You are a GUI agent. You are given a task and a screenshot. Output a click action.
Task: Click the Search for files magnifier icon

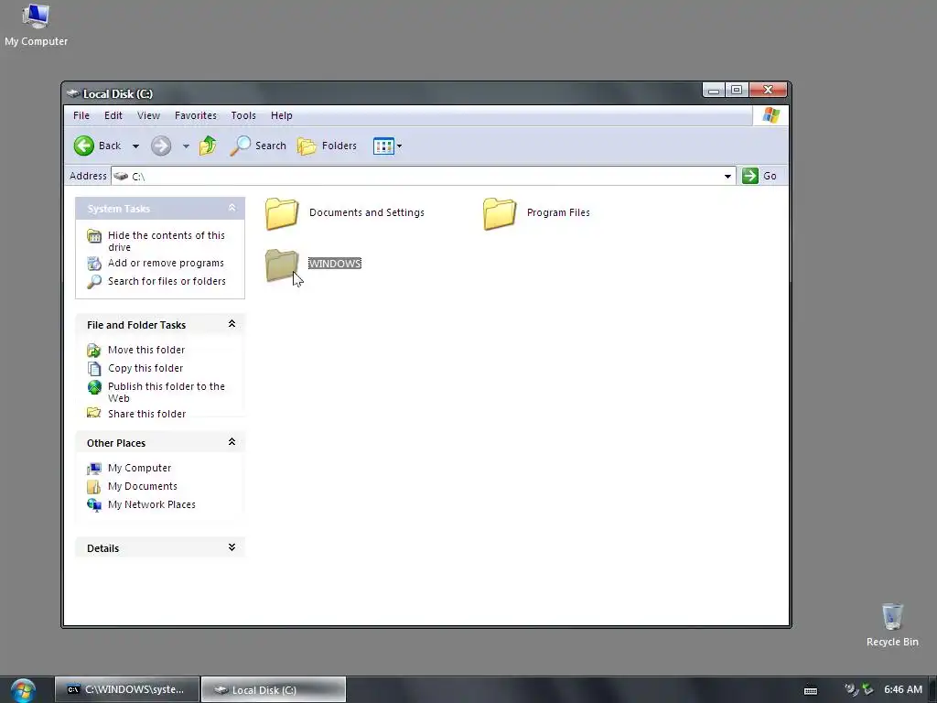[x=94, y=282]
